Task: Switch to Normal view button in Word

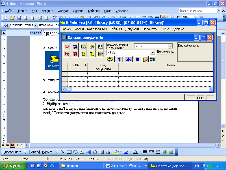Action: (x=3, y=145)
